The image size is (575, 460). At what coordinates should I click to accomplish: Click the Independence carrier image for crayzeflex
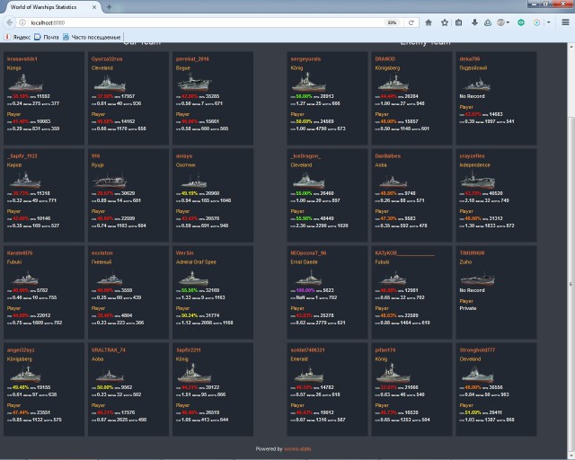477,180
